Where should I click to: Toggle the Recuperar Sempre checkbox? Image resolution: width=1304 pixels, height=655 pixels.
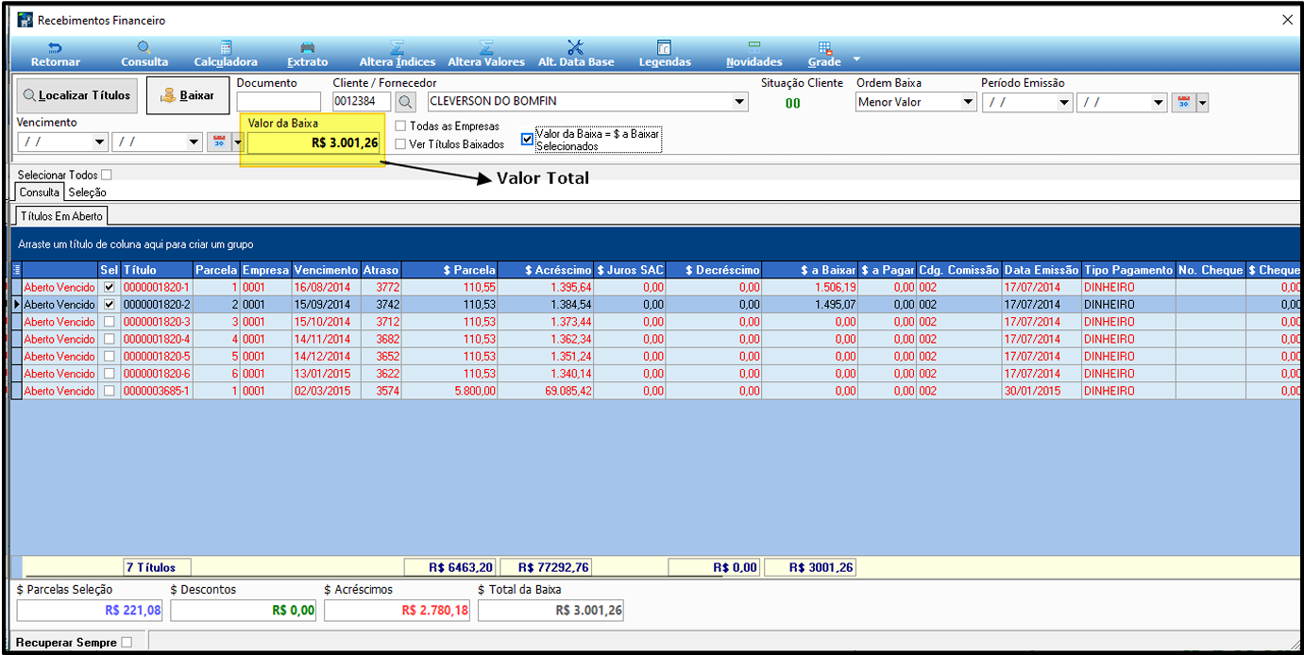point(127,643)
